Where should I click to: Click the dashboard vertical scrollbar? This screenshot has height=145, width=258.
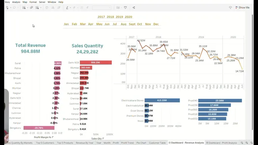[253, 72]
